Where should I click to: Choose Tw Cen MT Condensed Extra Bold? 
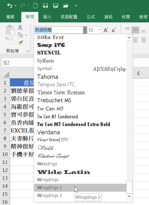point(80,124)
